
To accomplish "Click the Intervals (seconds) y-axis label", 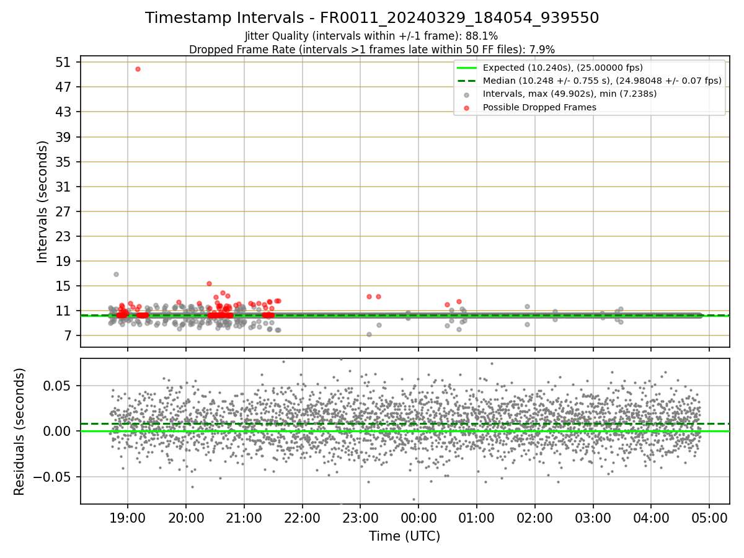I will click(42, 201).
